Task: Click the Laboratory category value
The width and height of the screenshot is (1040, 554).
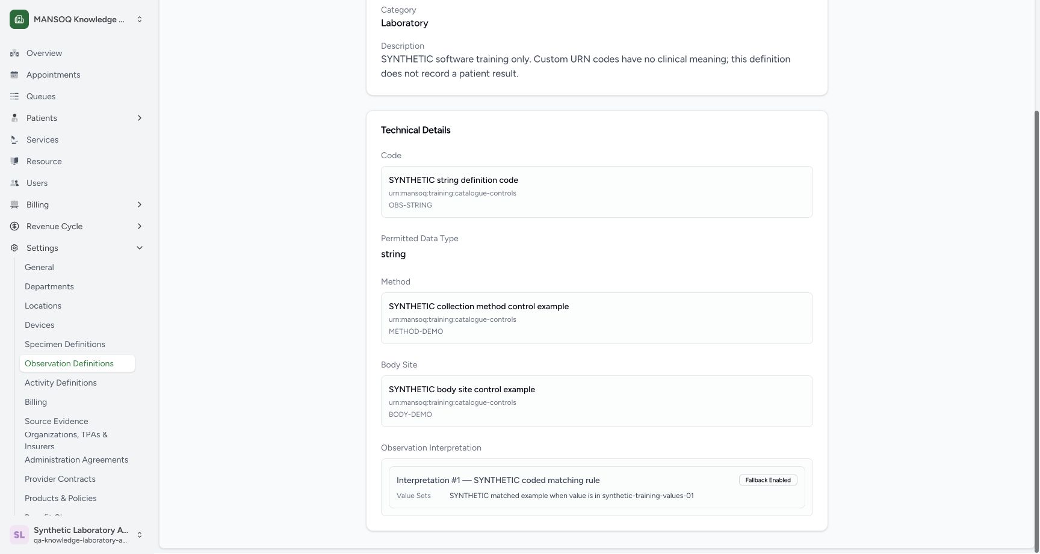Action: (x=404, y=23)
